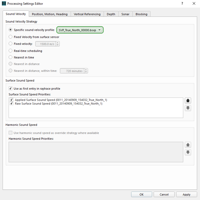
Task: Switch to Position, Motion, Heading tab
Action: click(x=50, y=14)
